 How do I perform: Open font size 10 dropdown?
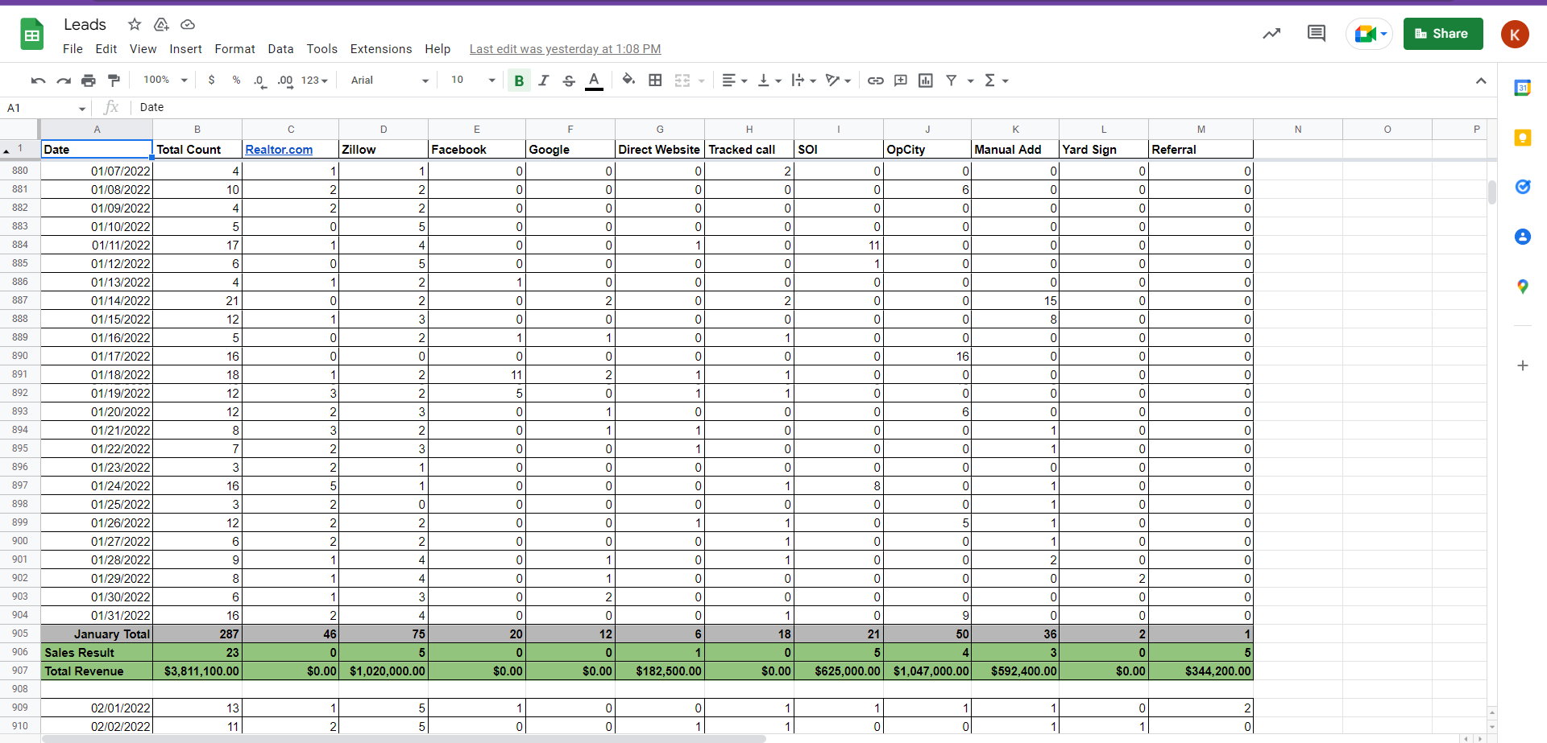[x=473, y=80]
